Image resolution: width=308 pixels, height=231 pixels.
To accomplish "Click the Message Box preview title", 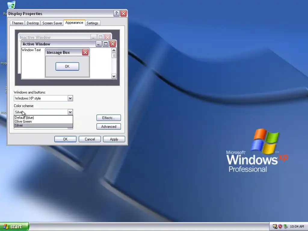I will coord(58,52).
